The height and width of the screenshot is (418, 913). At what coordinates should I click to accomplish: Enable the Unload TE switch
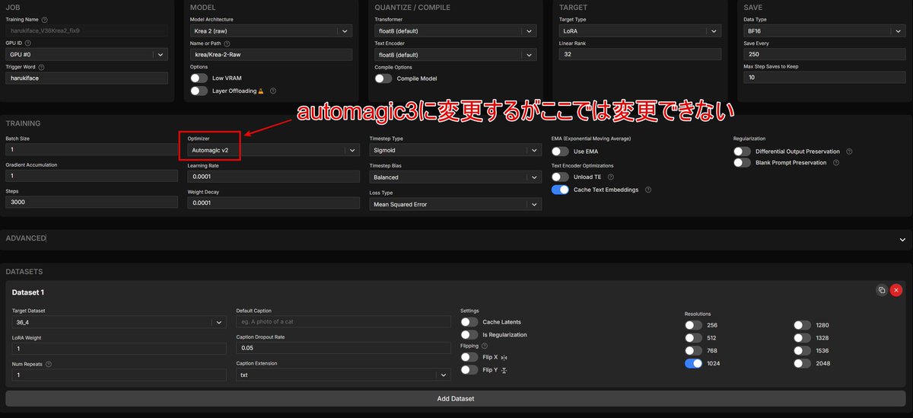coord(560,177)
